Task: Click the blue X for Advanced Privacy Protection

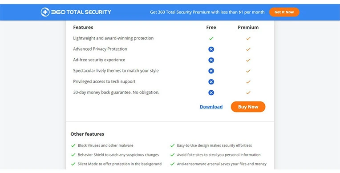Action: [x=211, y=49]
